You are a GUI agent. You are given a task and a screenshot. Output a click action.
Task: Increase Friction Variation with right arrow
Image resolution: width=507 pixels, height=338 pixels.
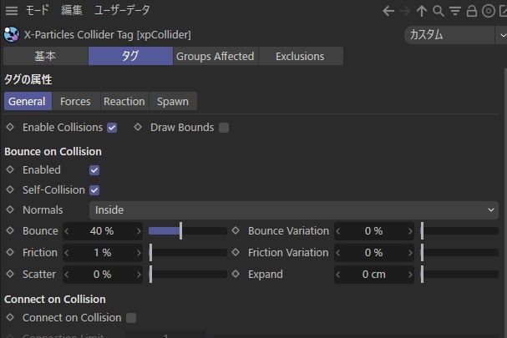point(410,253)
